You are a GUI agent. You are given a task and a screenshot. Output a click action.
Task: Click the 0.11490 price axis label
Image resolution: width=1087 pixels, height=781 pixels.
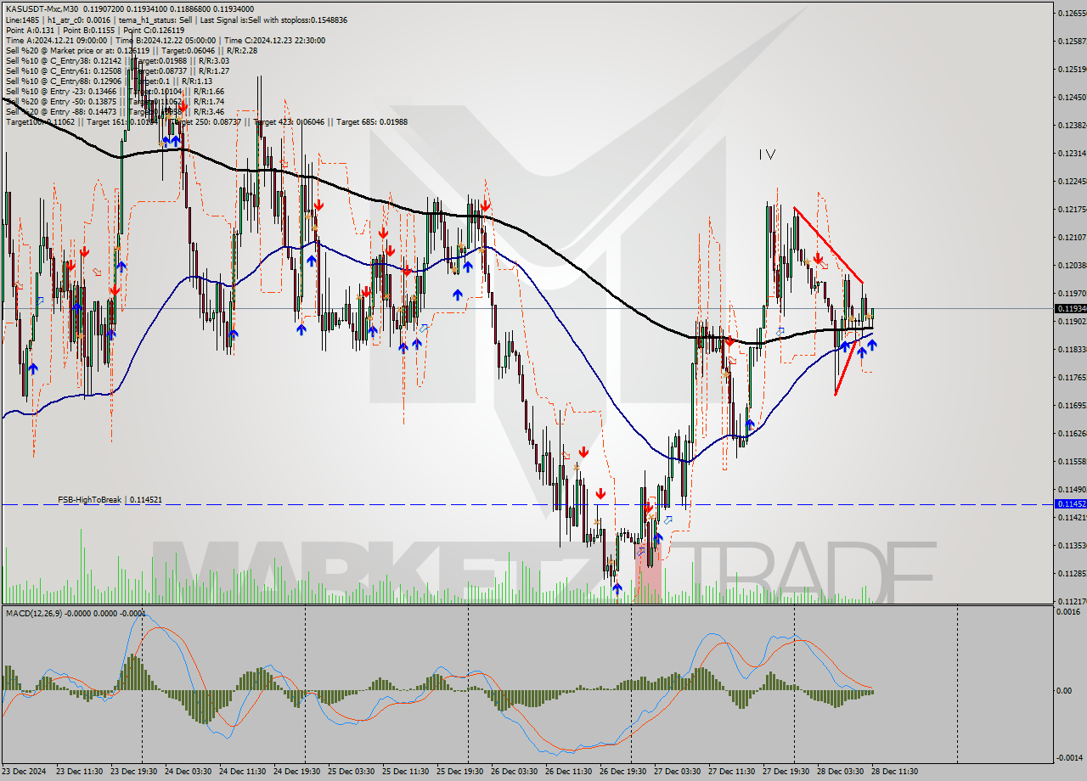point(1071,489)
